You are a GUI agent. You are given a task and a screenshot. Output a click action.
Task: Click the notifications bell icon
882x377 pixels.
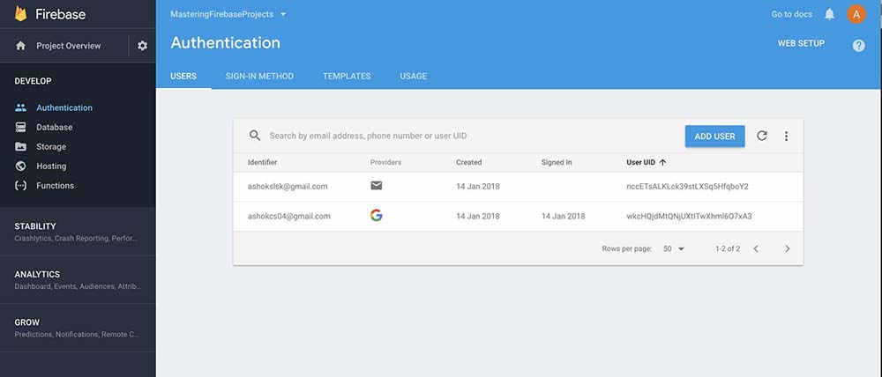pyautogui.click(x=829, y=14)
